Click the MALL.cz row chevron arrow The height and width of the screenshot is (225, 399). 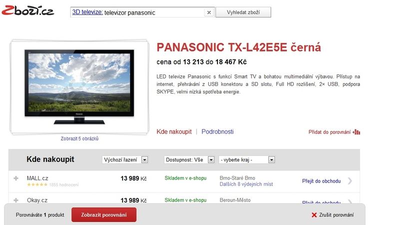350,181
